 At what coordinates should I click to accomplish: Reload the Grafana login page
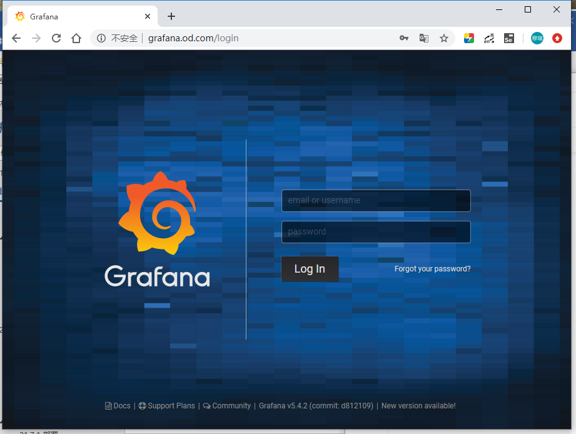[56, 38]
